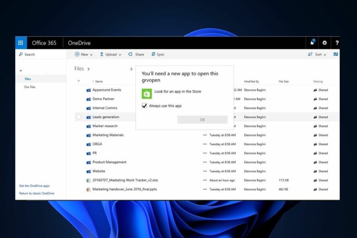Image resolution: width=357 pixels, height=238 pixels.
Task: Choose Look for an app in the Store
Action: pyautogui.click(x=178, y=92)
